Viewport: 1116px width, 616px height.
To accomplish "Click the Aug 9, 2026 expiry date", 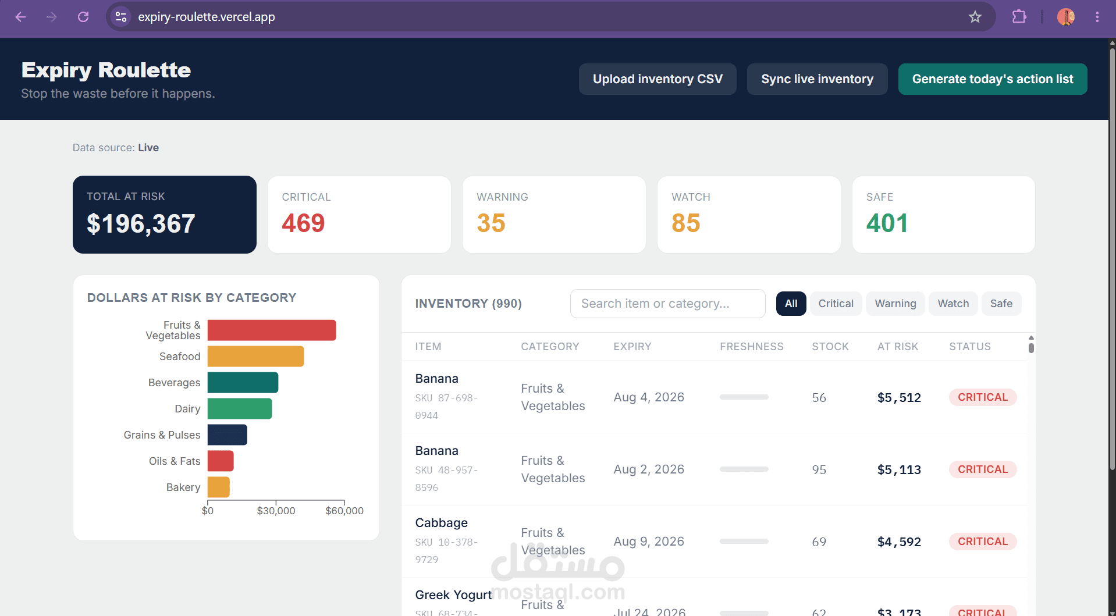I will 649,542.
